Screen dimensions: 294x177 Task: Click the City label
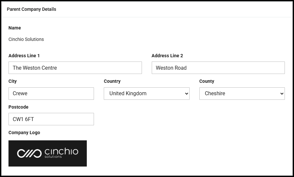click(12, 81)
